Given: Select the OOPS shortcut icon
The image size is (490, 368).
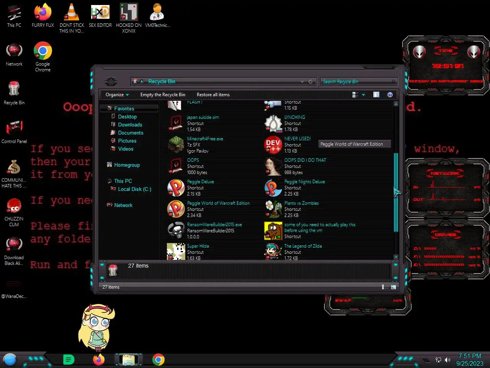Looking at the screenshot, I should 176,166.
